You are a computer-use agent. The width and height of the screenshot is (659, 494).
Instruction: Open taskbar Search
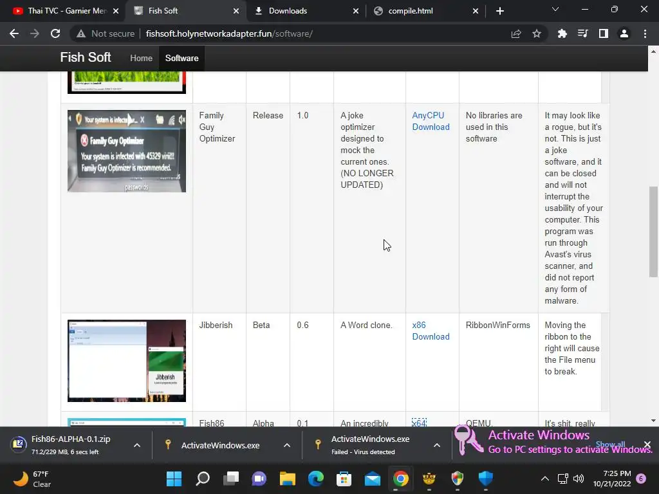(x=203, y=478)
